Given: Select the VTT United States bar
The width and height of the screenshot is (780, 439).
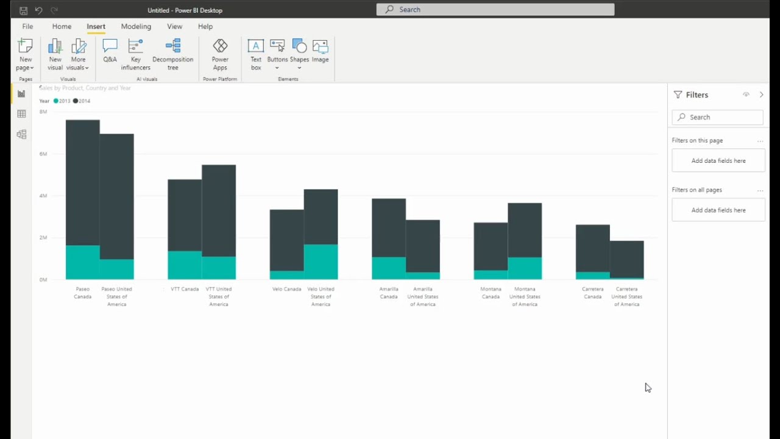Looking at the screenshot, I should (219, 222).
